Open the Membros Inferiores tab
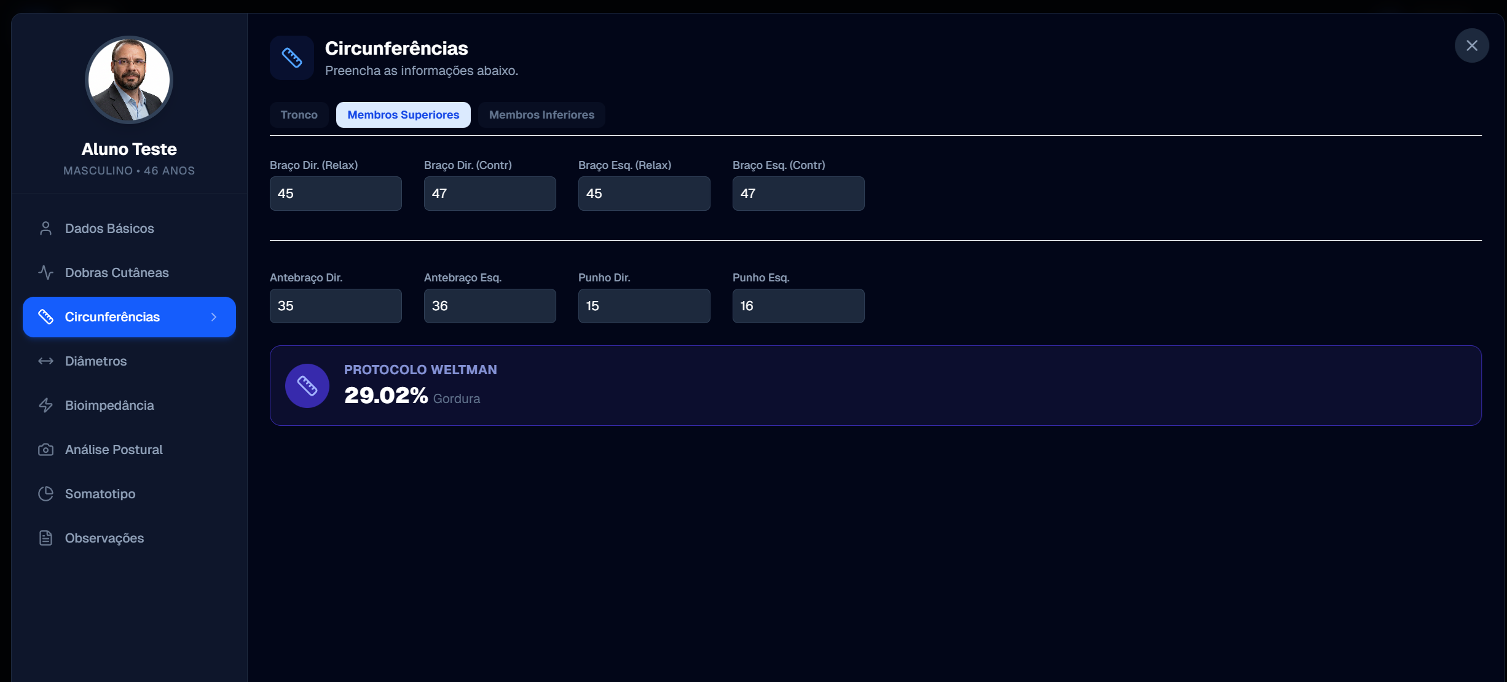 (541, 115)
